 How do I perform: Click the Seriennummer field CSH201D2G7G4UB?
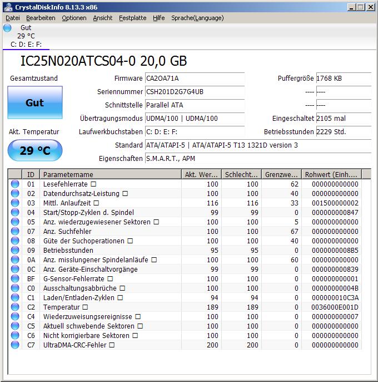[195, 91]
